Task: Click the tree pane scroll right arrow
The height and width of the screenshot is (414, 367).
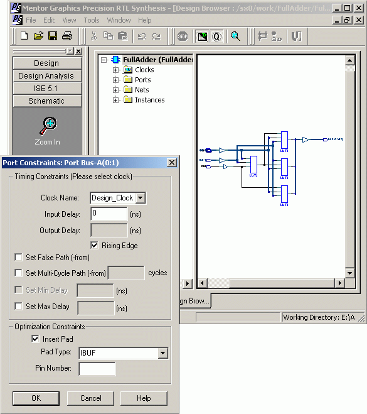Action: coord(188,283)
